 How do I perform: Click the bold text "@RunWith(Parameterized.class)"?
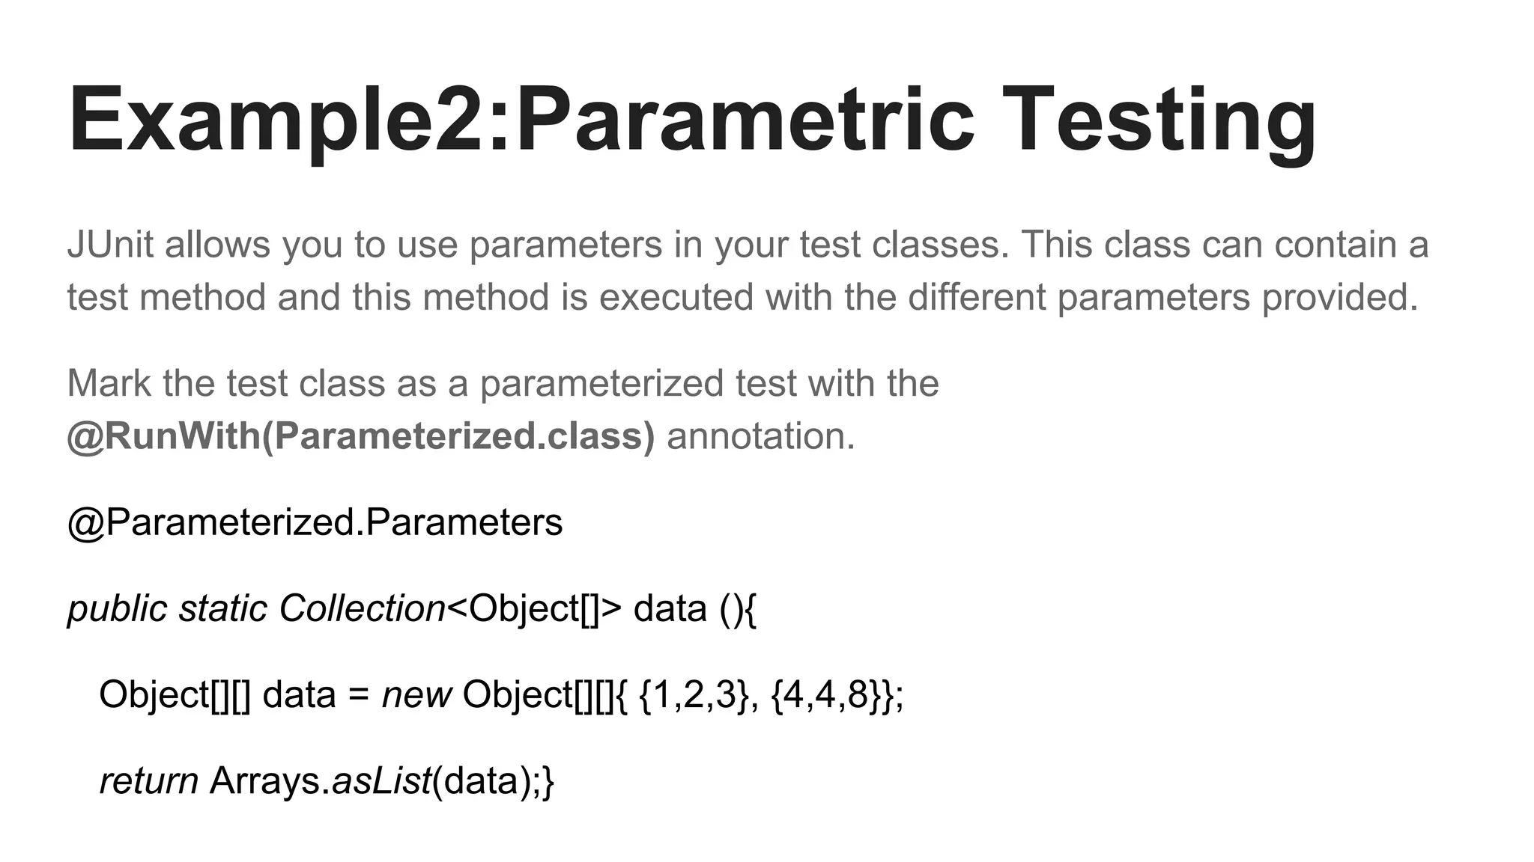click(360, 436)
